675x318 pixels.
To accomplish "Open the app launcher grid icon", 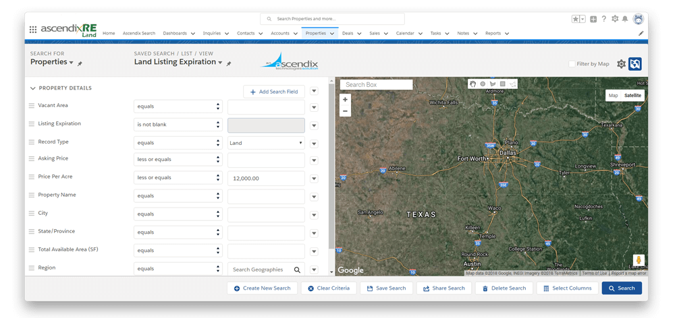I will pyautogui.click(x=33, y=30).
